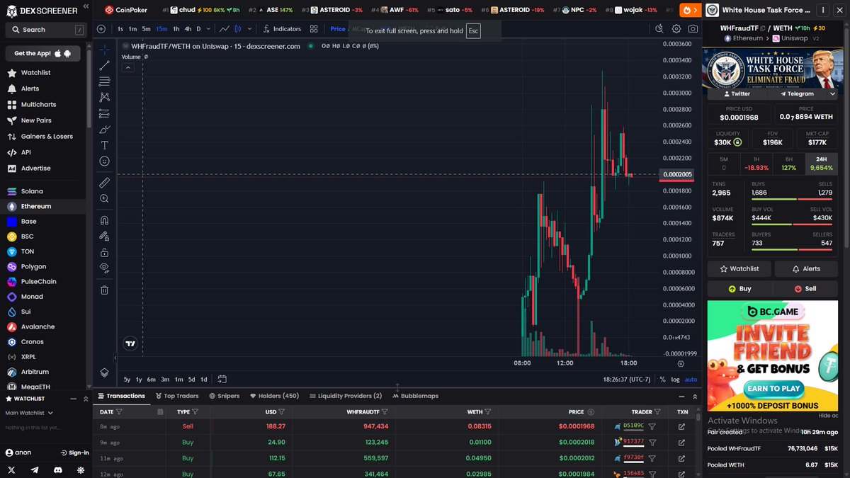Open the Top Traders tab
850x478 pixels.
click(177, 396)
